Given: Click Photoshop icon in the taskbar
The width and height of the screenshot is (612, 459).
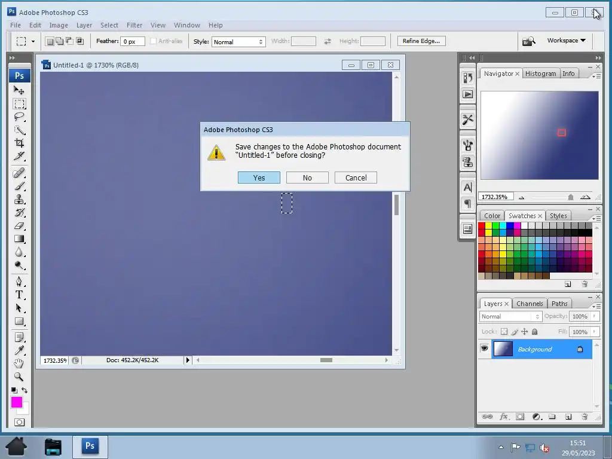Looking at the screenshot, I should (90, 446).
